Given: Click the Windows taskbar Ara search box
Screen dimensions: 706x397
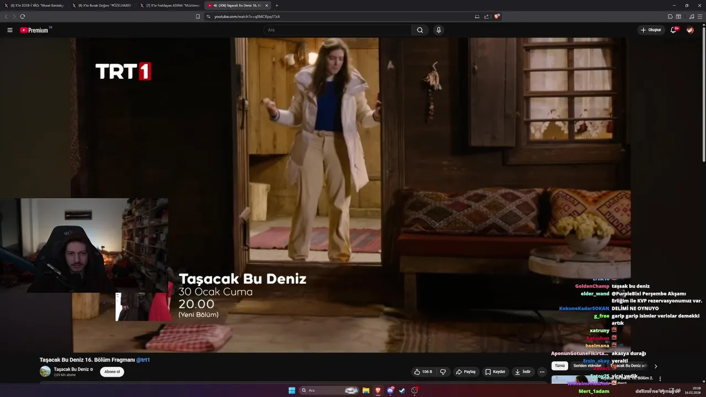Looking at the screenshot, I should tap(329, 390).
